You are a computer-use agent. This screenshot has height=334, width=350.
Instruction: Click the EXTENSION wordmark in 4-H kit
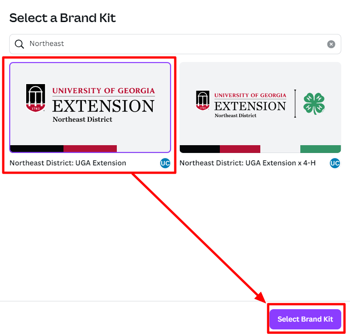tap(250, 106)
